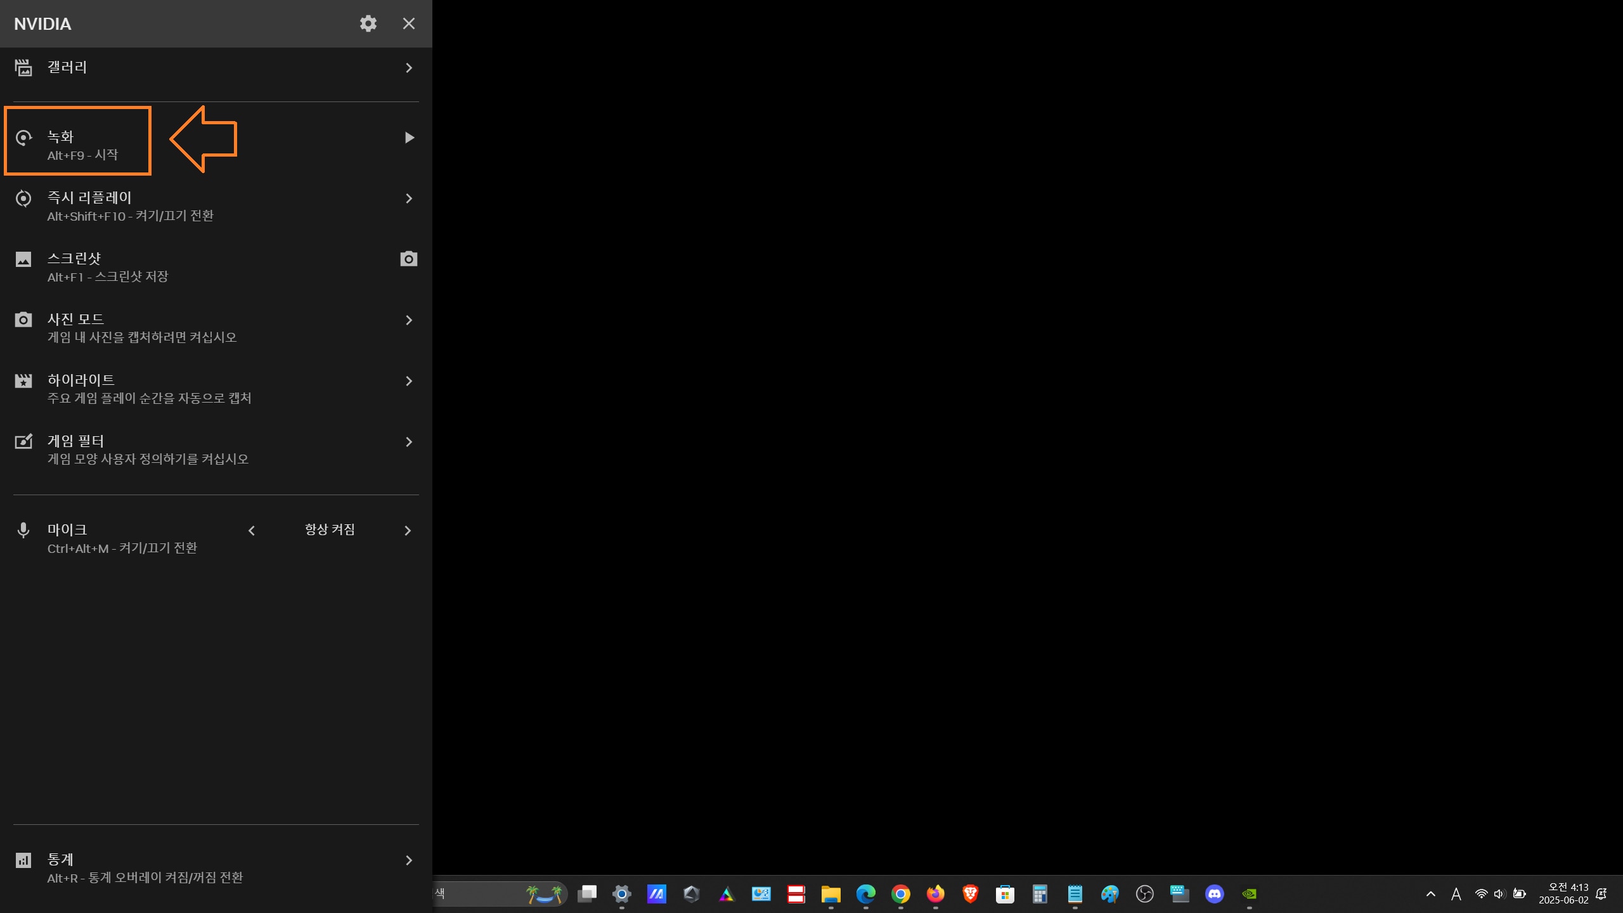Open Task View in taskbar

[x=587, y=894]
